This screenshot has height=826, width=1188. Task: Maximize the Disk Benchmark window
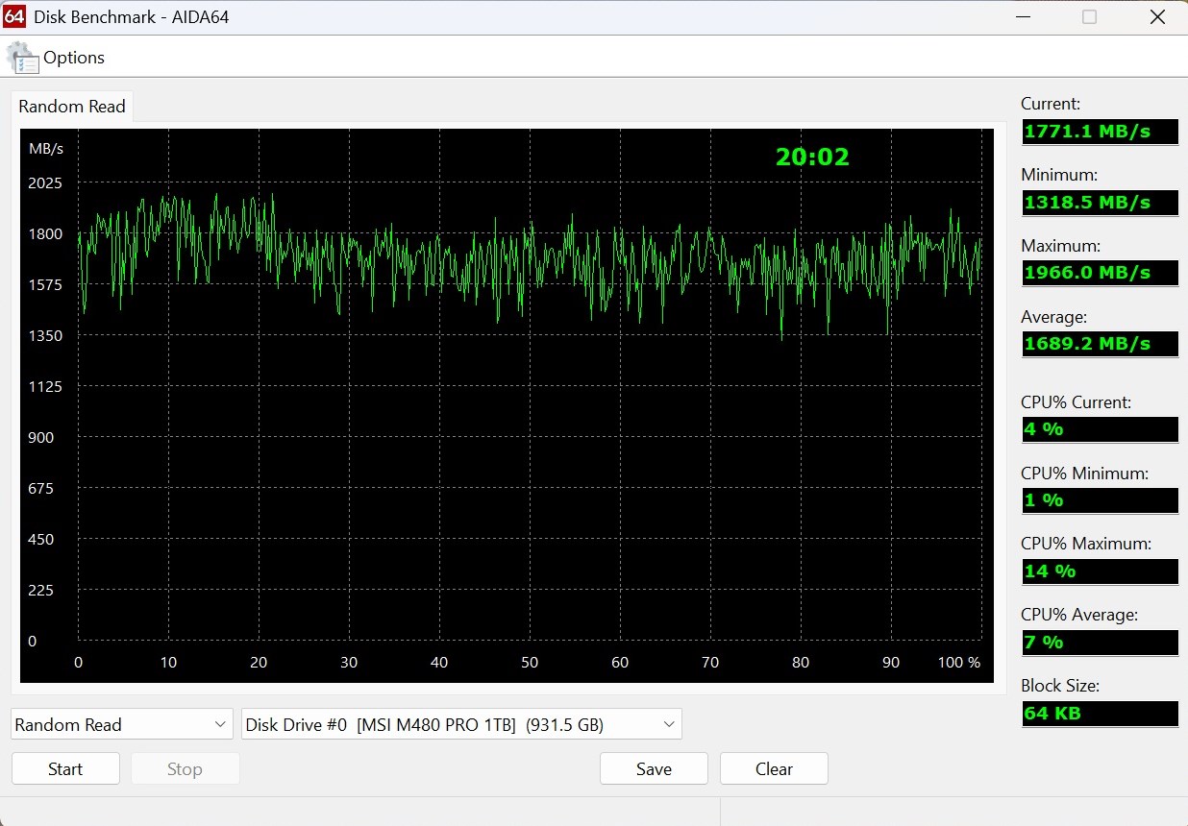1089,16
